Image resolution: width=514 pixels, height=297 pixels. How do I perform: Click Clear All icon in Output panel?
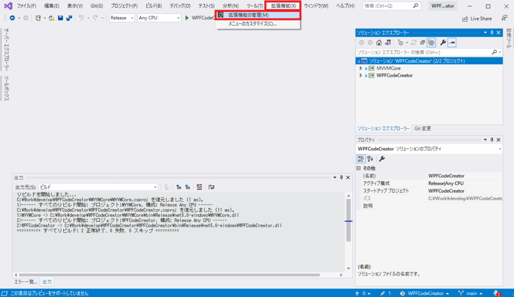click(199, 187)
